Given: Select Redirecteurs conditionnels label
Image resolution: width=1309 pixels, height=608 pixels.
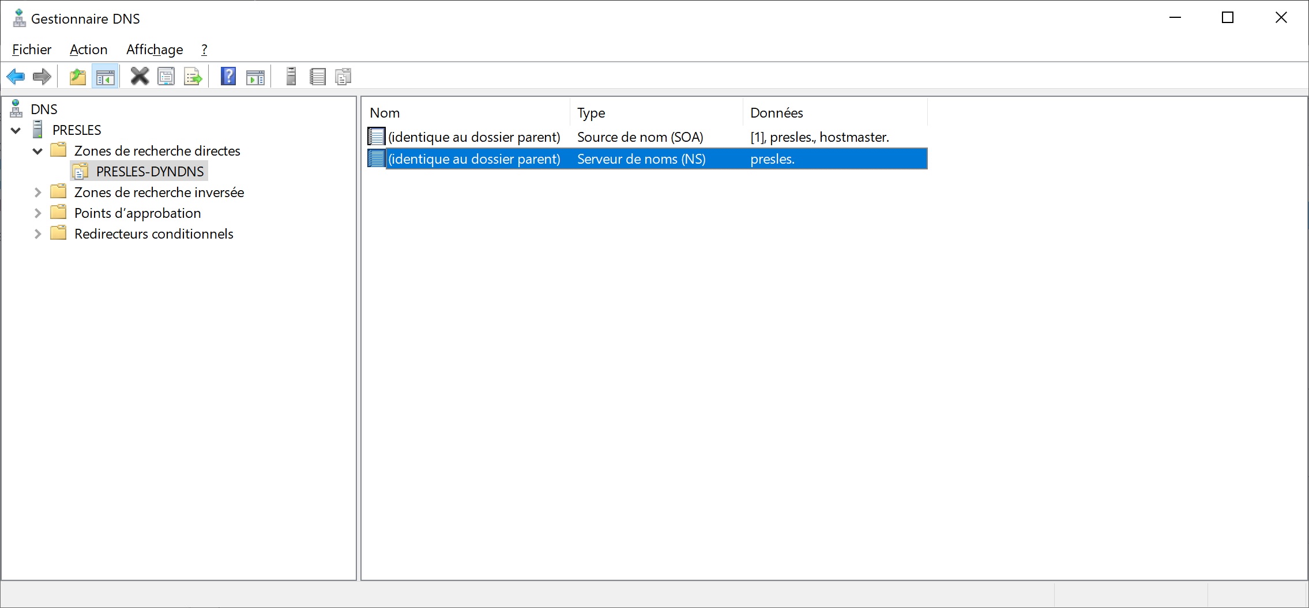Looking at the screenshot, I should (154, 233).
